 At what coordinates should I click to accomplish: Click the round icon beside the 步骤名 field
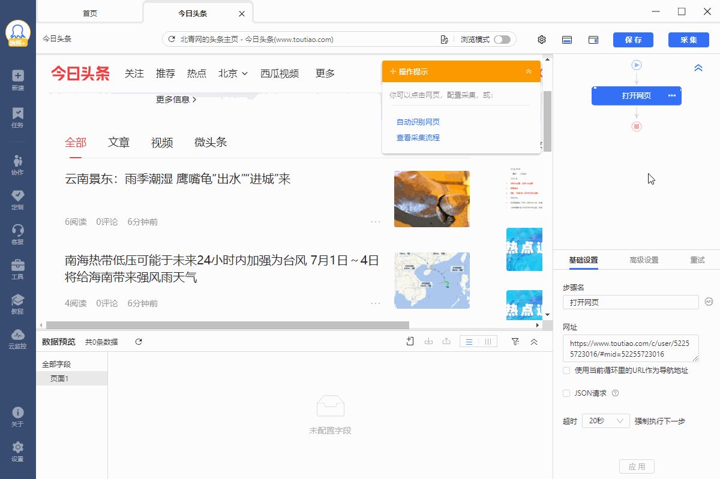(x=709, y=302)
